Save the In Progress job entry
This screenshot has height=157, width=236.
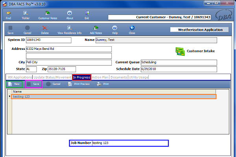[33, 84]
